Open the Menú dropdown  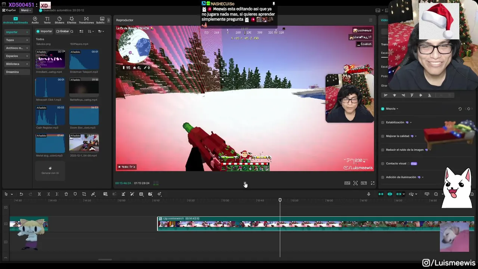pos(26,10)
